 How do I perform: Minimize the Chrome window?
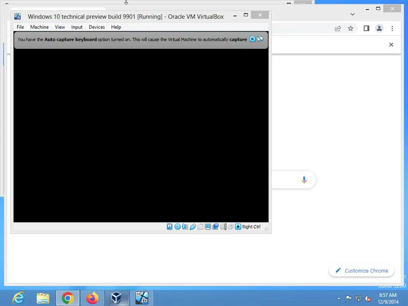coord(367,9)
